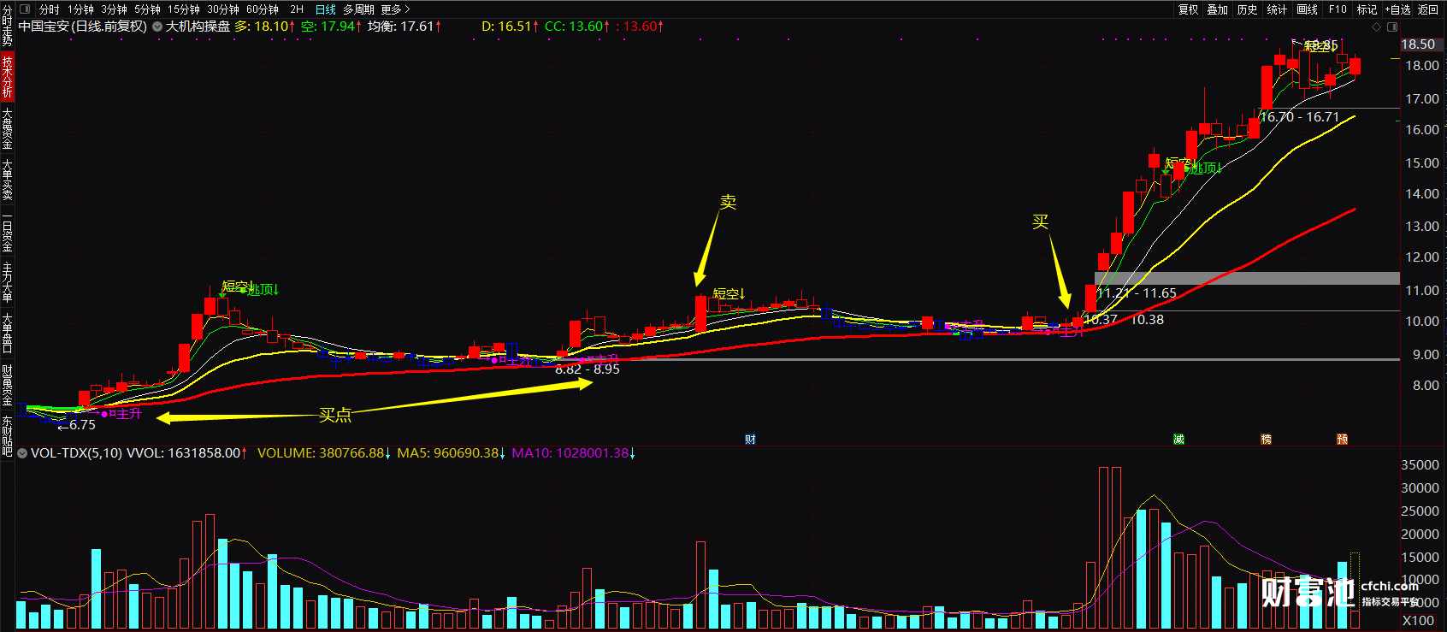Click the blue 财 event marker

click(x=750, y=440)
